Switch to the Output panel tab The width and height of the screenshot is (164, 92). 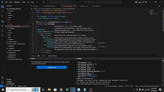pyautogui.click(x=44, y=56)
